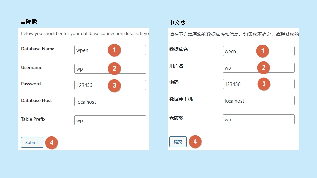
Task: Click the 数据库主机 input field
Action: pos(258,101)
